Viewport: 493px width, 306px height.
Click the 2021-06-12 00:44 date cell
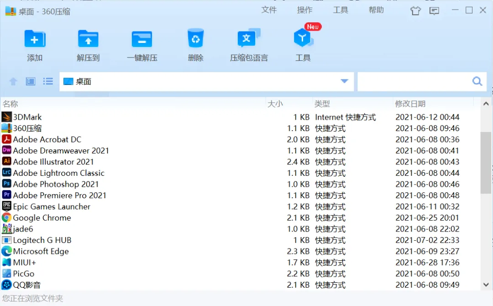coord(427,117)
